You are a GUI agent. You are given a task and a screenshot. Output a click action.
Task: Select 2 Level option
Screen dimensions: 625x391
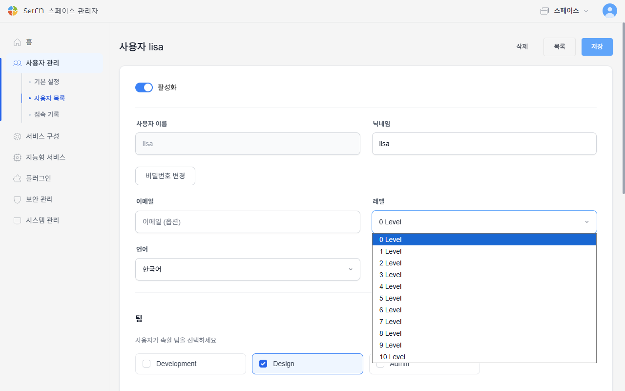484,263
